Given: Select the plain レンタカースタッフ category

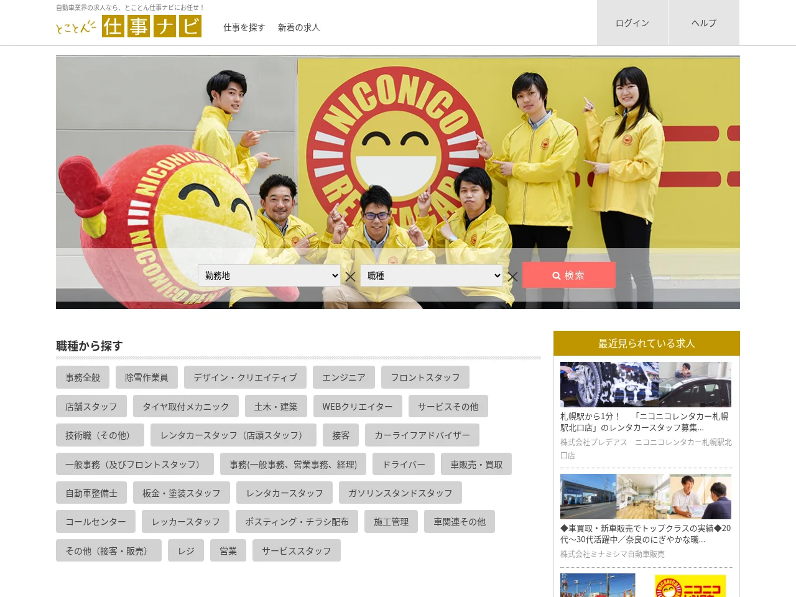Looking at the screenshot, I should 285,493.
